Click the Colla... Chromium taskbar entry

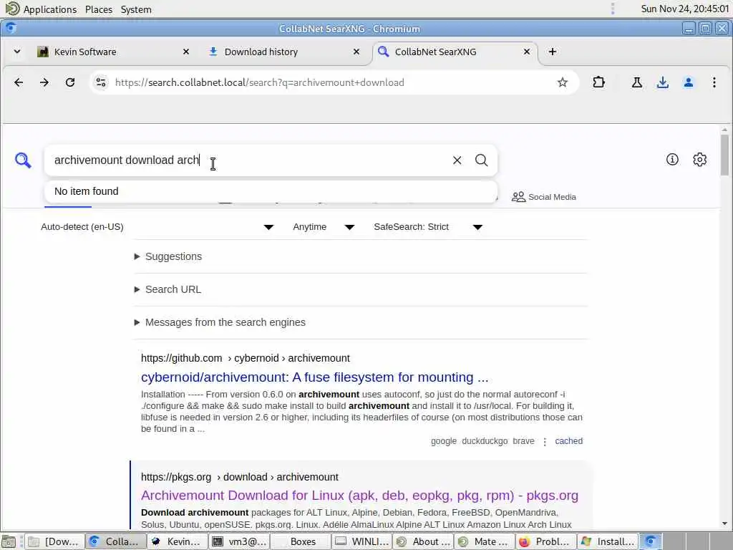tap(116, 541)
